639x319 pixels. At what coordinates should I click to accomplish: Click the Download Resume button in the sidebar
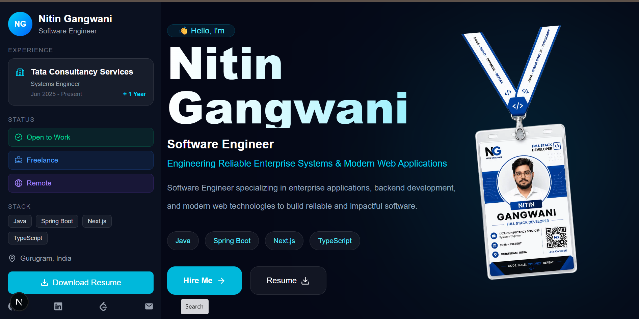tap(81, 283)
